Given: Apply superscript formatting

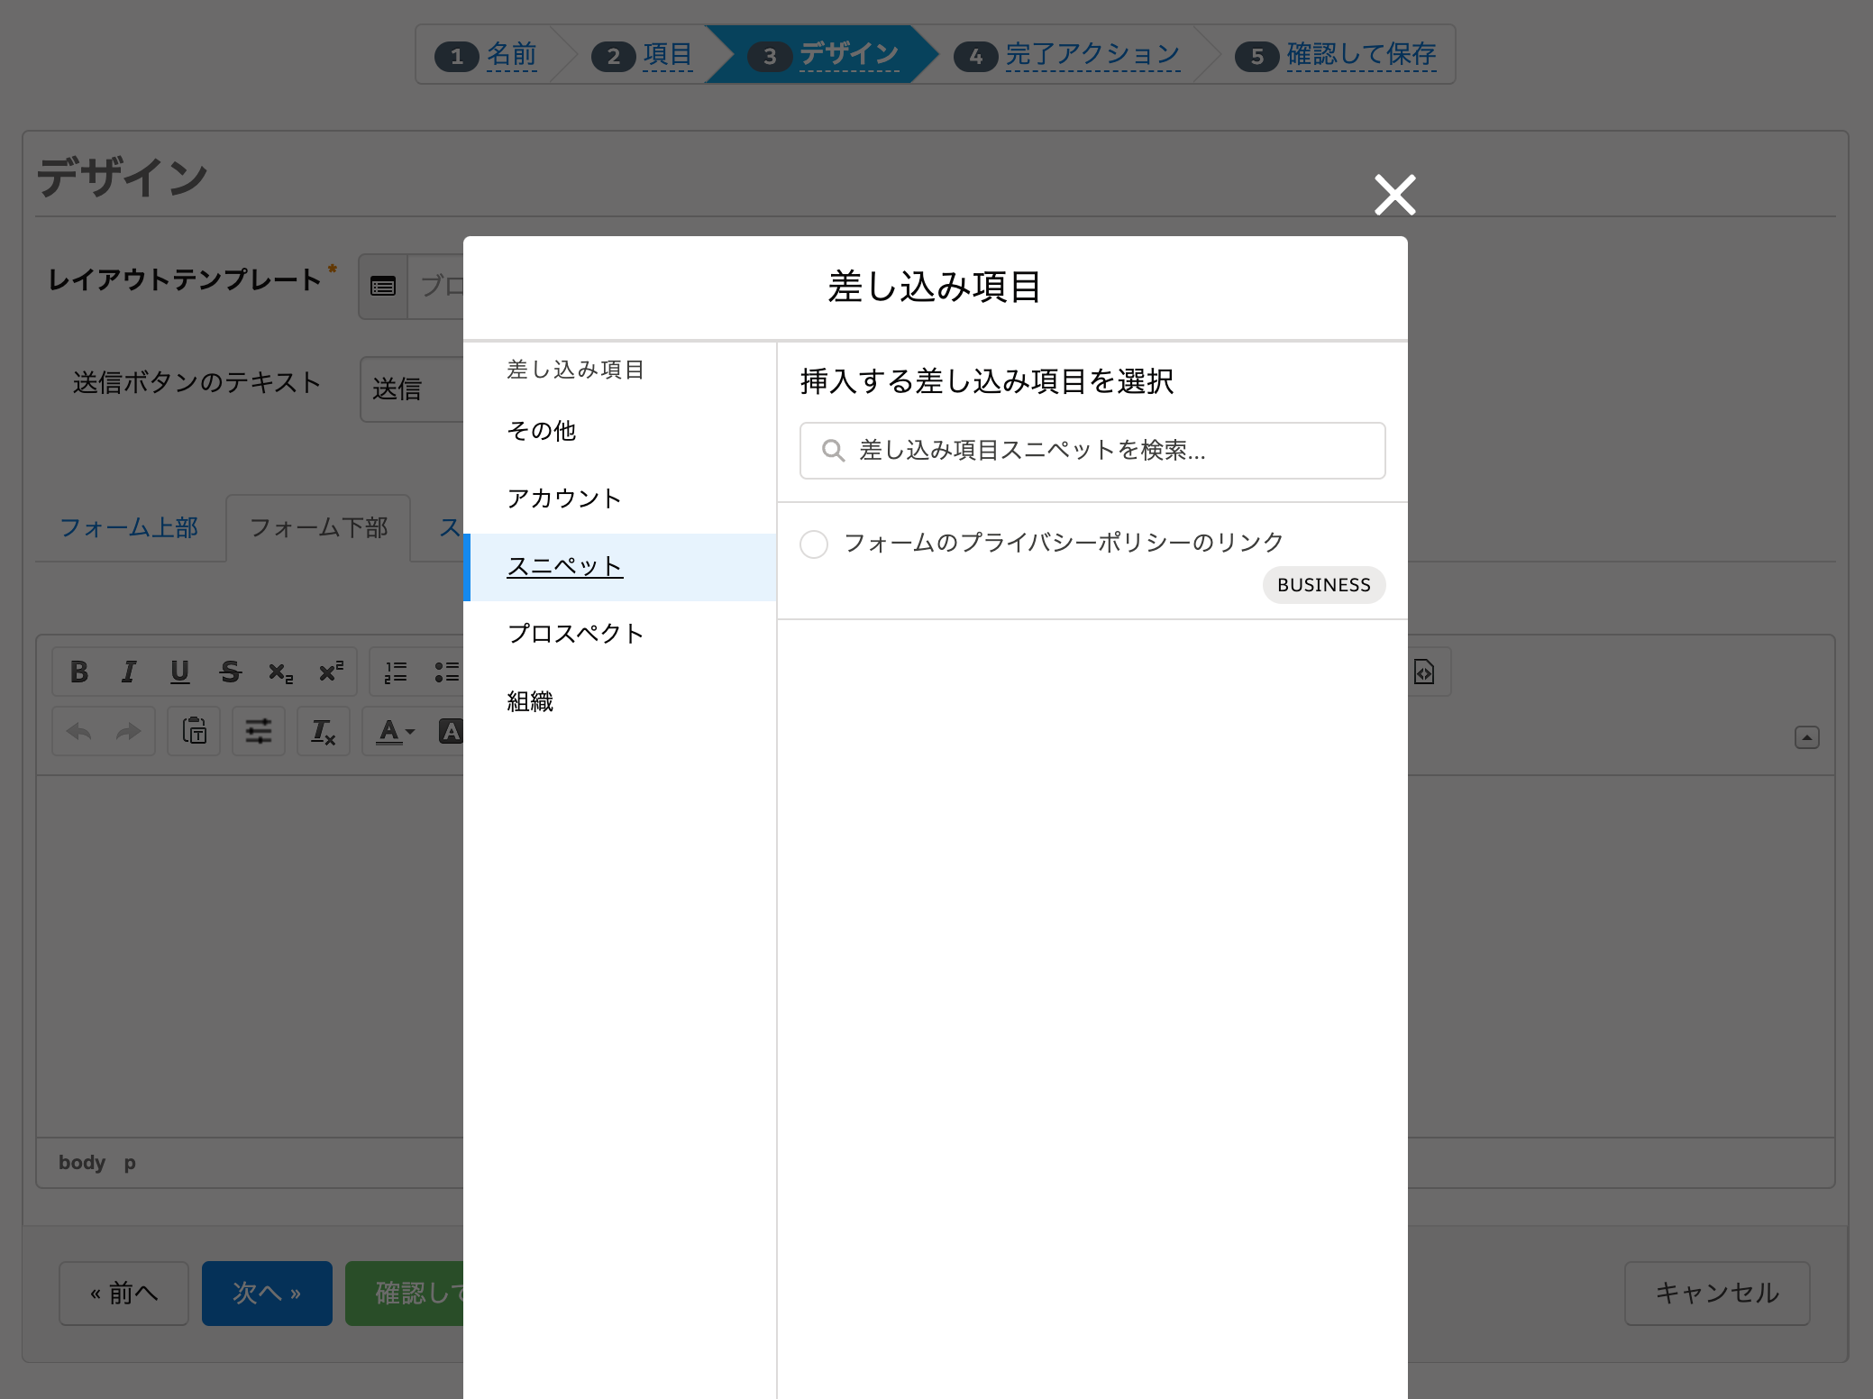Looking at the screenshot, I should click(331, 672).
